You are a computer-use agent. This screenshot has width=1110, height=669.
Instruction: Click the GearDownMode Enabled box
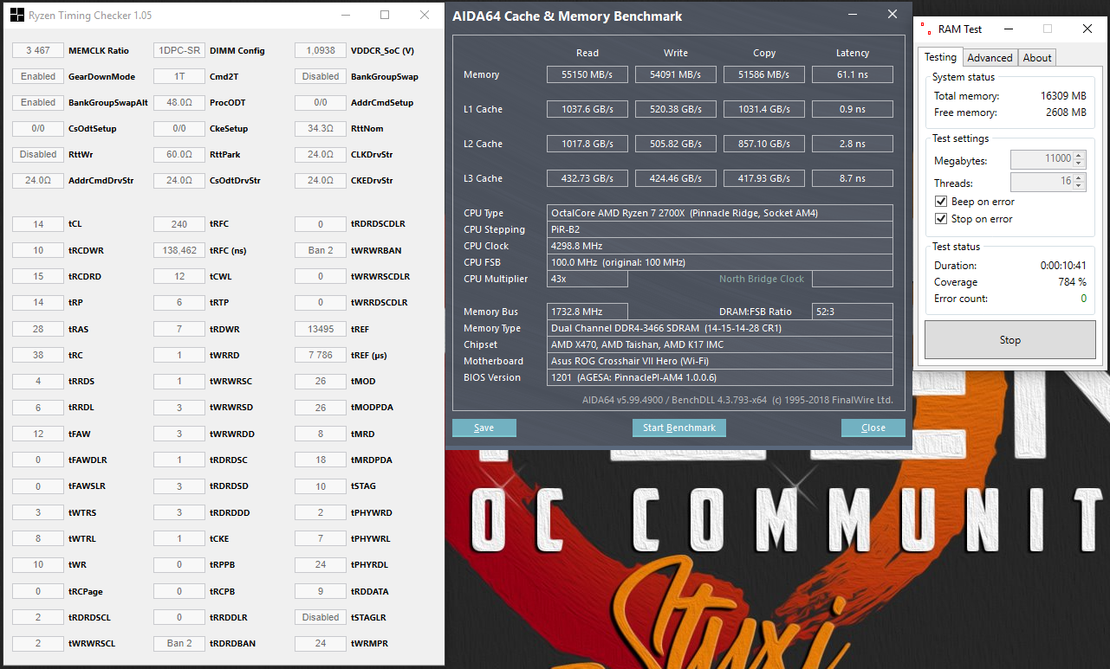tap(38, 76)
